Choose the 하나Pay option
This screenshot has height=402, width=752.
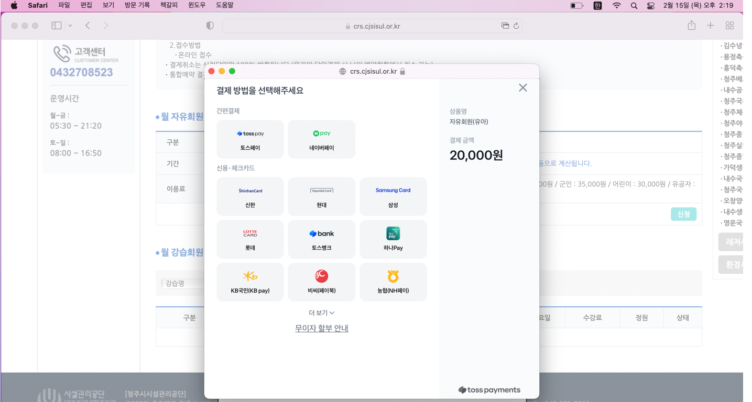(393, 239)
